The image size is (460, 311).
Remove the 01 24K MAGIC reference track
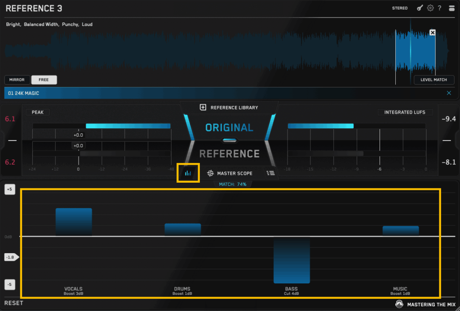point(449,93)
